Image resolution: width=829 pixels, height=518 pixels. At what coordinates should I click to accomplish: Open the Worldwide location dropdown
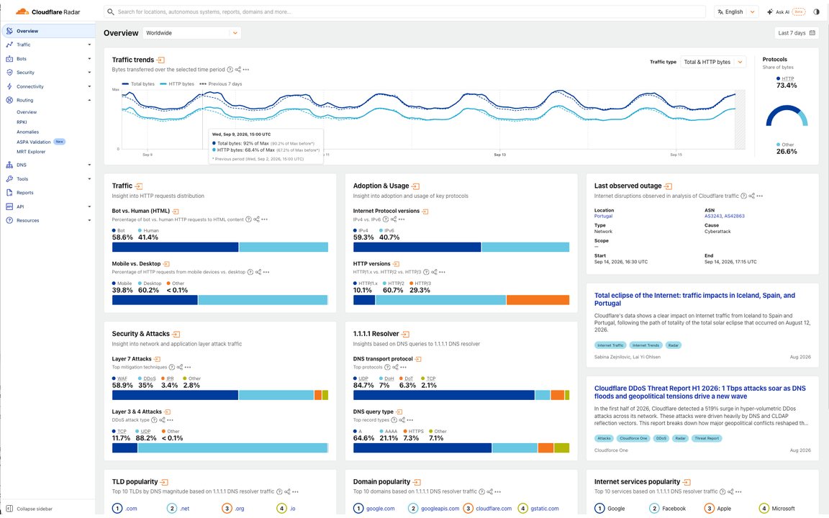point(191,33)
